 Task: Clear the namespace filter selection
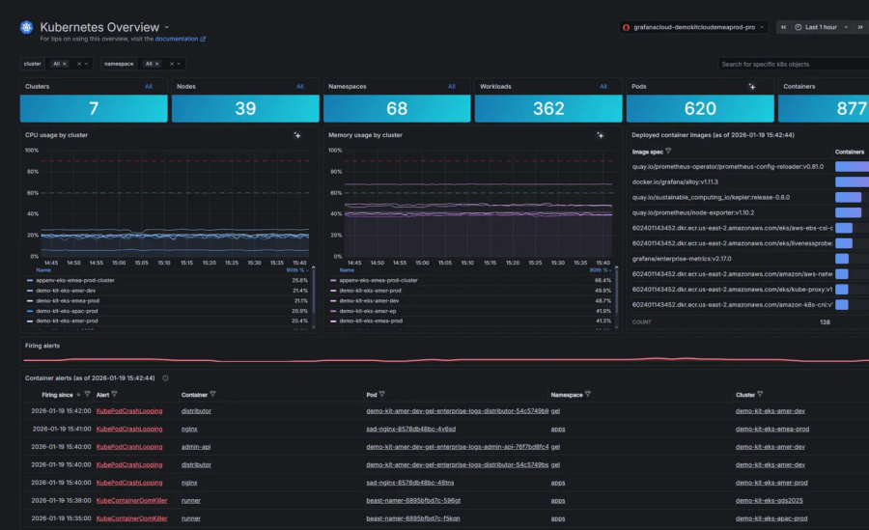point(171,64)
